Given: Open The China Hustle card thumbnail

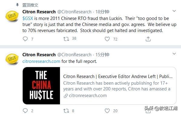Looking at the screenshot, I should (x=41, y=86).
